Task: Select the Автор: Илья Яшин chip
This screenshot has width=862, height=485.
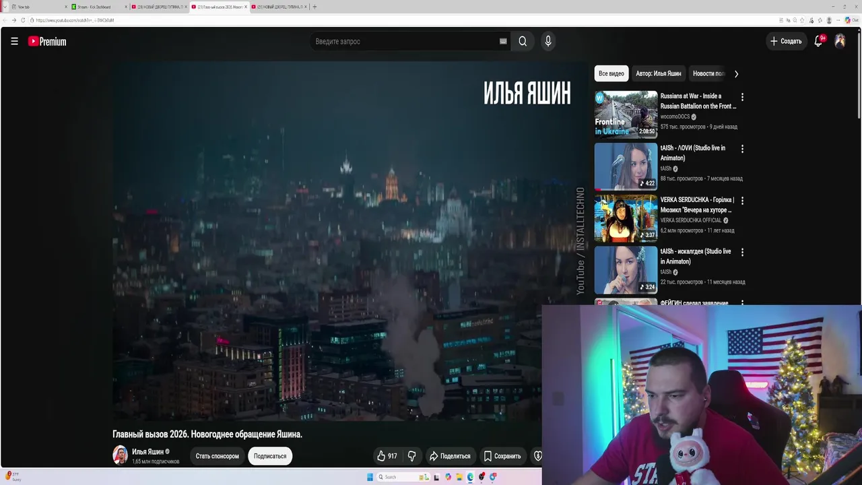Action: (x=659, y=73)
